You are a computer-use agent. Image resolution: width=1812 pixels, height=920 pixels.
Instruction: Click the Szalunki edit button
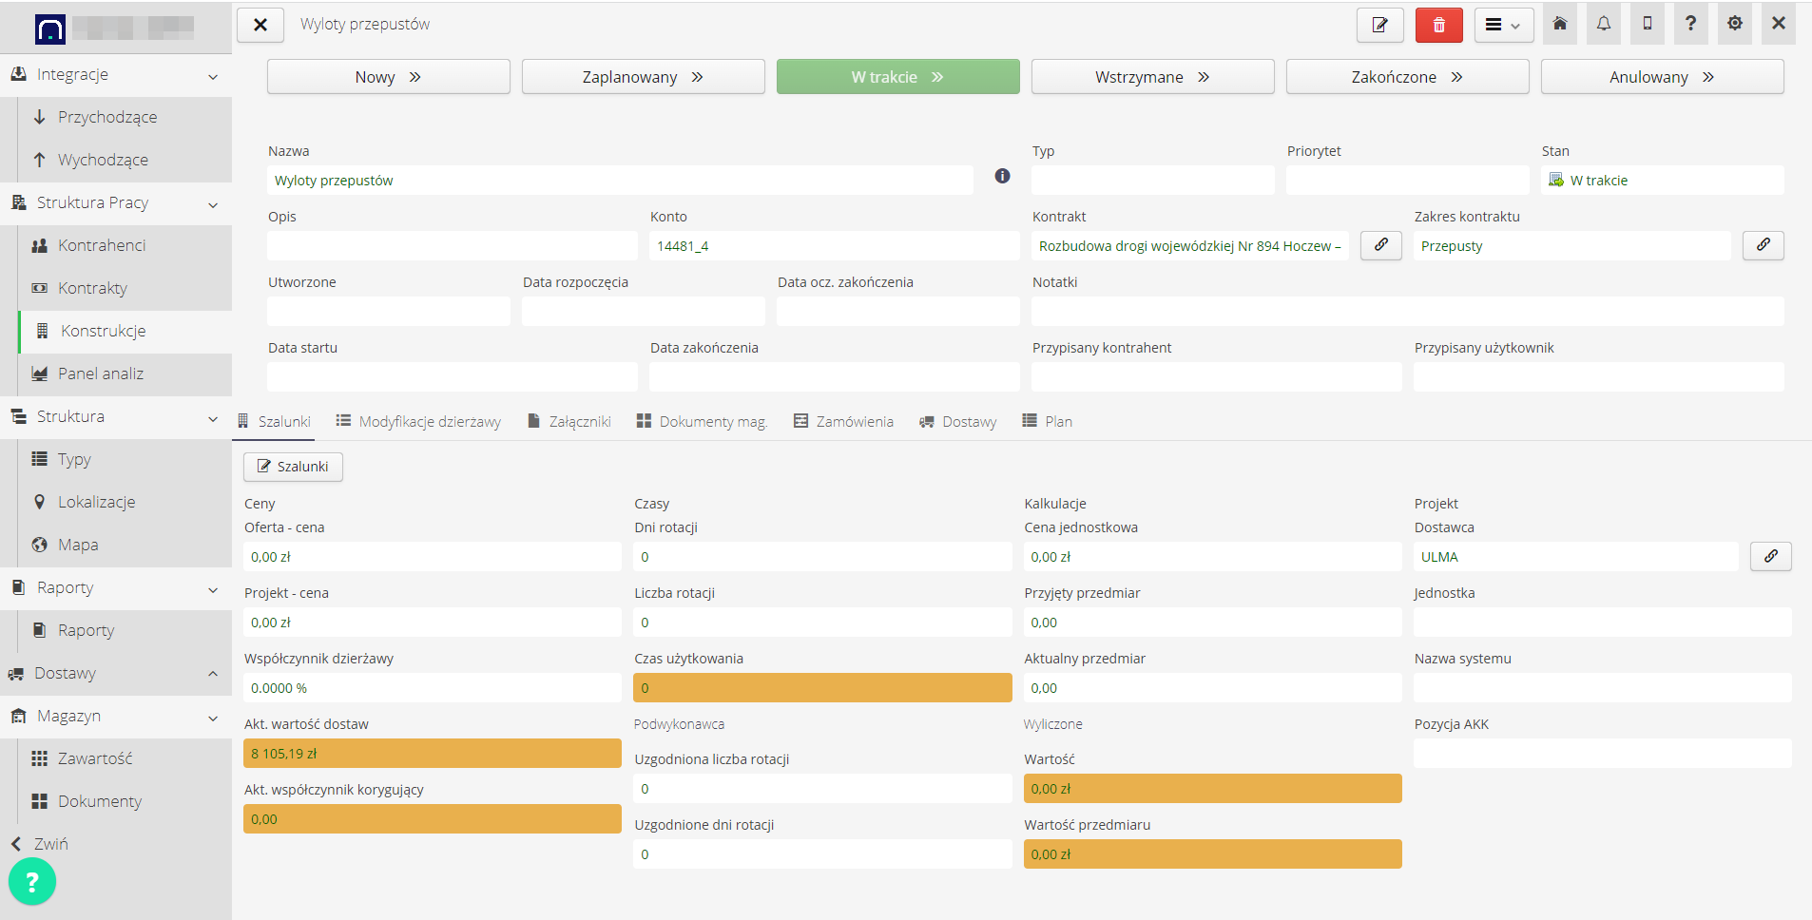293,467
